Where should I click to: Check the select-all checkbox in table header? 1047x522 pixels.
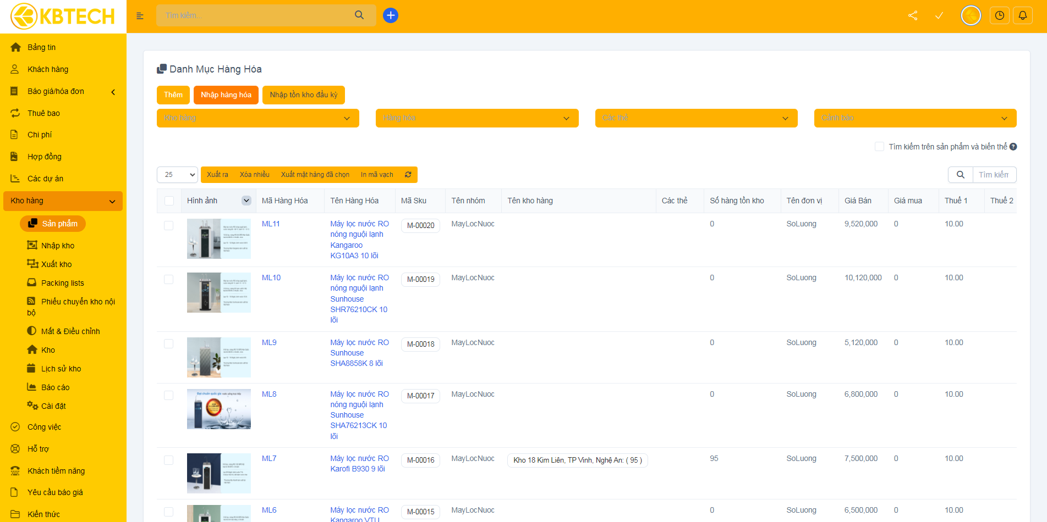pyautogui.click(x=169, y=201)
